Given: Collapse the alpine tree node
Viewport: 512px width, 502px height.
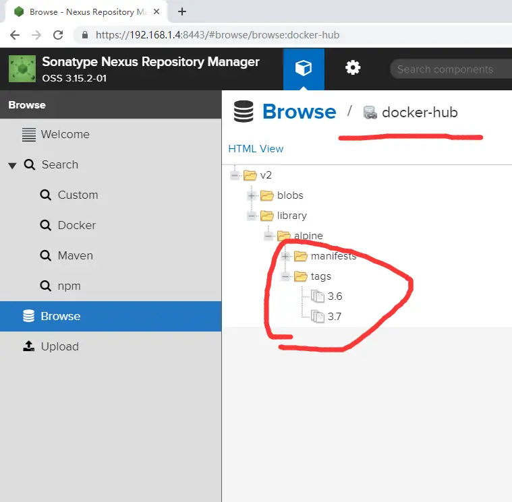Looking at the screenshot, I should point(268,236).
